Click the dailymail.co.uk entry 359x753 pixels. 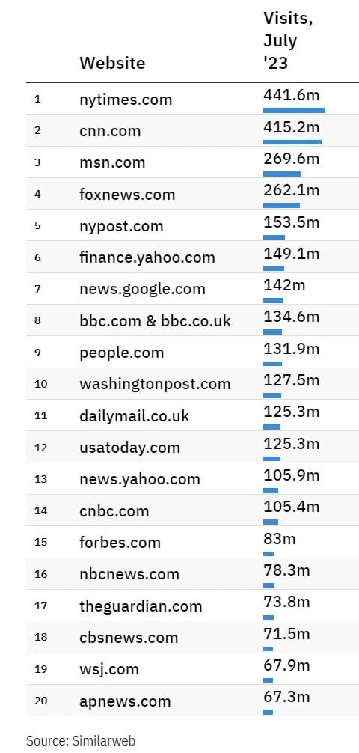point(135,416)
